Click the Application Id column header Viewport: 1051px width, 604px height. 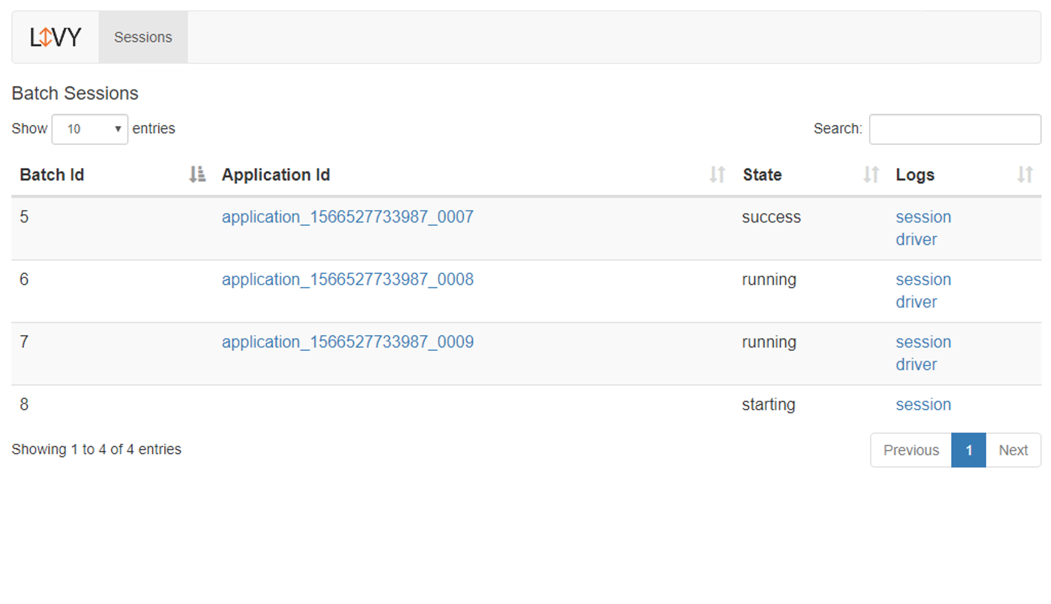pyautogui.click(x=475, y=175)
